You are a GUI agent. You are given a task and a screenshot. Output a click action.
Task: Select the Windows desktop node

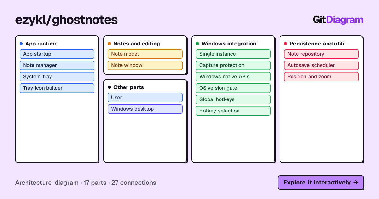click(x=145, y=109)
